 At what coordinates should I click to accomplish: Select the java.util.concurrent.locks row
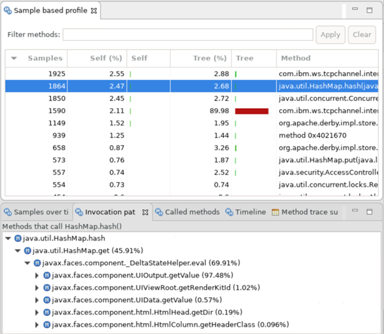pyautogui.click(x=192, y=185)
